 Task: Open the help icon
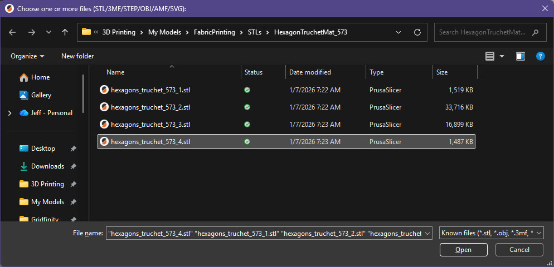point(540,56)
